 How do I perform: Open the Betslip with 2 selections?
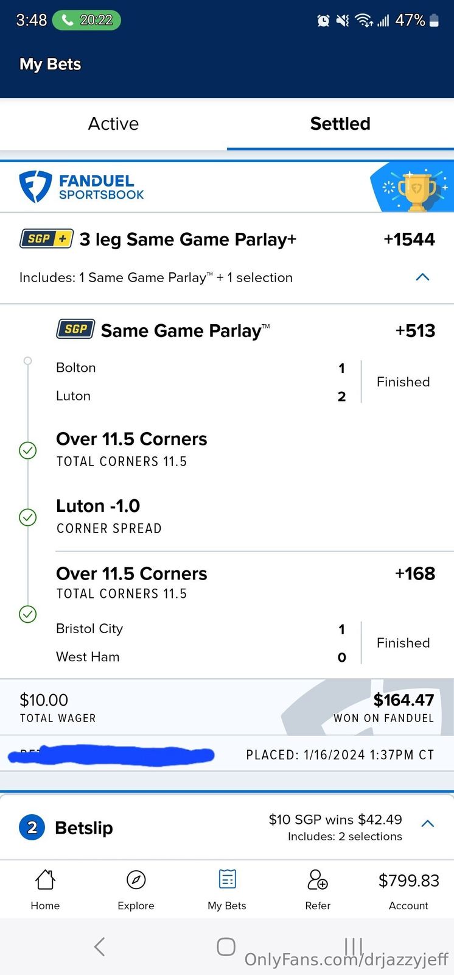coord(84,828)
